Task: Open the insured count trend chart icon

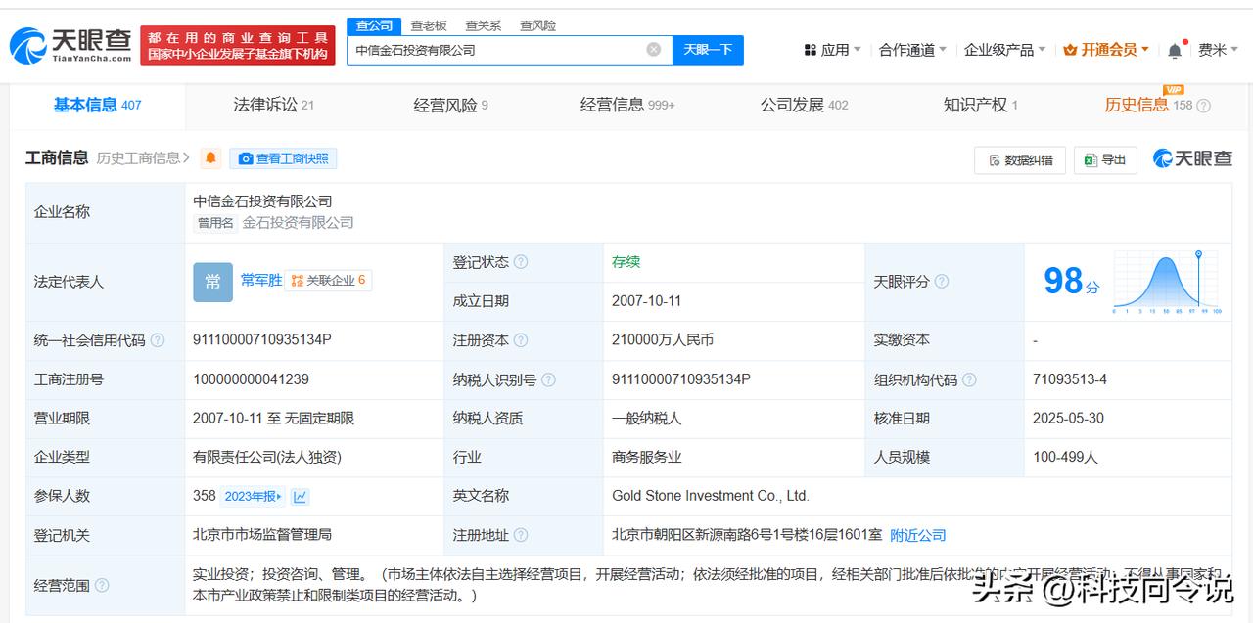Action: [x=301, y=496]
